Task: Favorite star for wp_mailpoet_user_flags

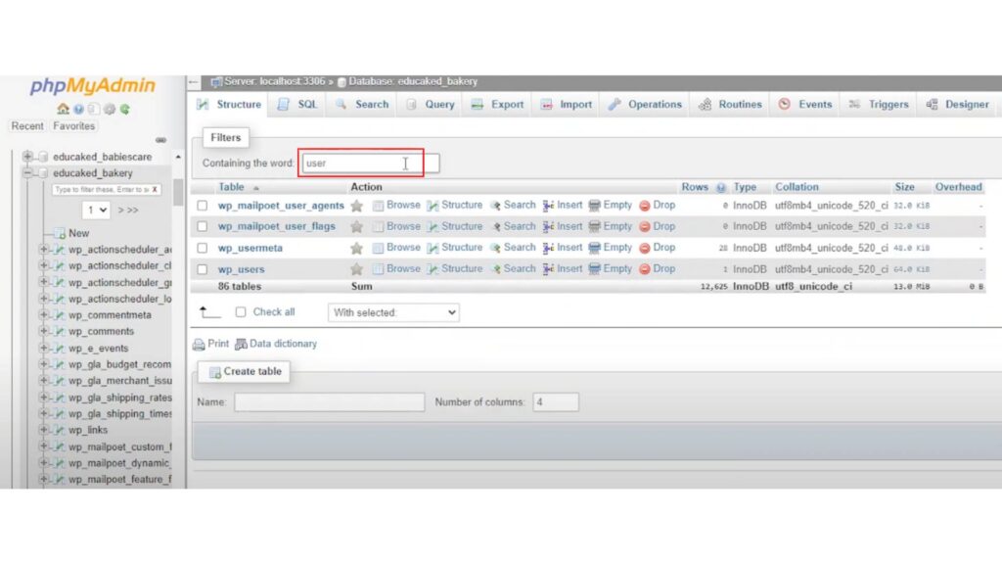Action: (356, 226)
